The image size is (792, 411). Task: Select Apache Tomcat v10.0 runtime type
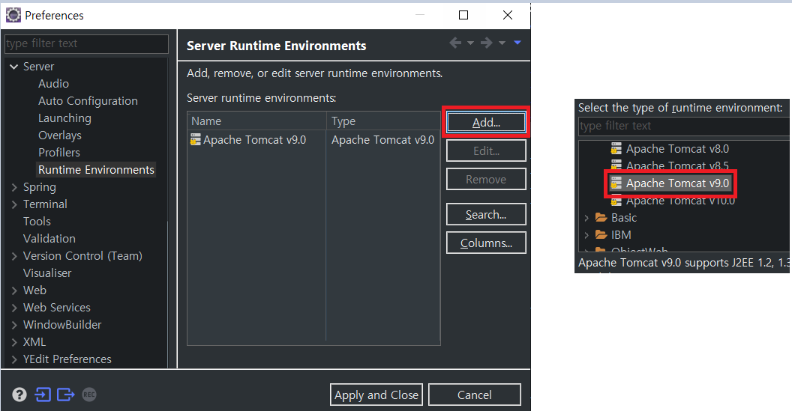680,201
